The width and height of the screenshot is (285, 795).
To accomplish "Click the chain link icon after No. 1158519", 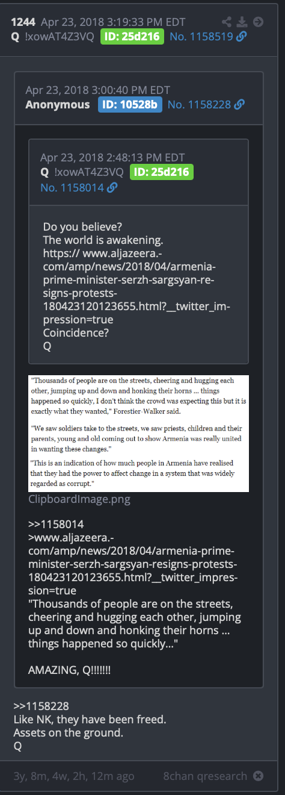I will [x=242, y=37].
